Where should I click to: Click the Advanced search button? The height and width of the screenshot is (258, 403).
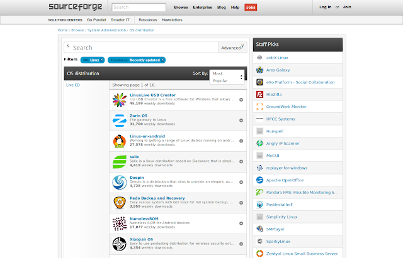(x=232, y=48)
